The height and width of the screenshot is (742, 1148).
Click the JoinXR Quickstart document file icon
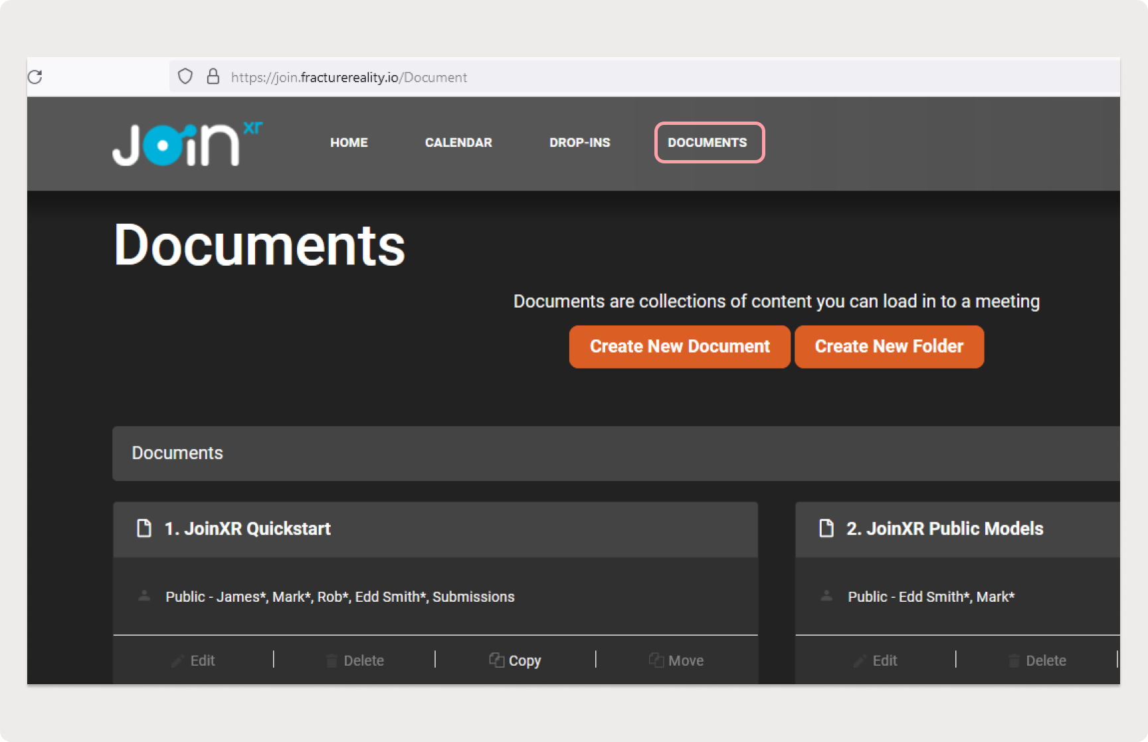coord(144,529)
